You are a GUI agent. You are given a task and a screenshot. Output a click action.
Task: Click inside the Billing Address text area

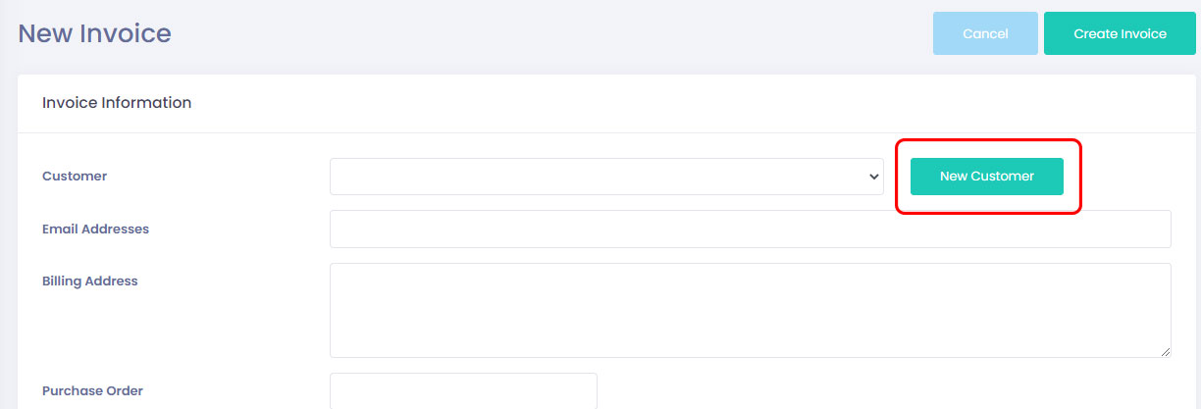pyautogui.click(x=750, y=309)
